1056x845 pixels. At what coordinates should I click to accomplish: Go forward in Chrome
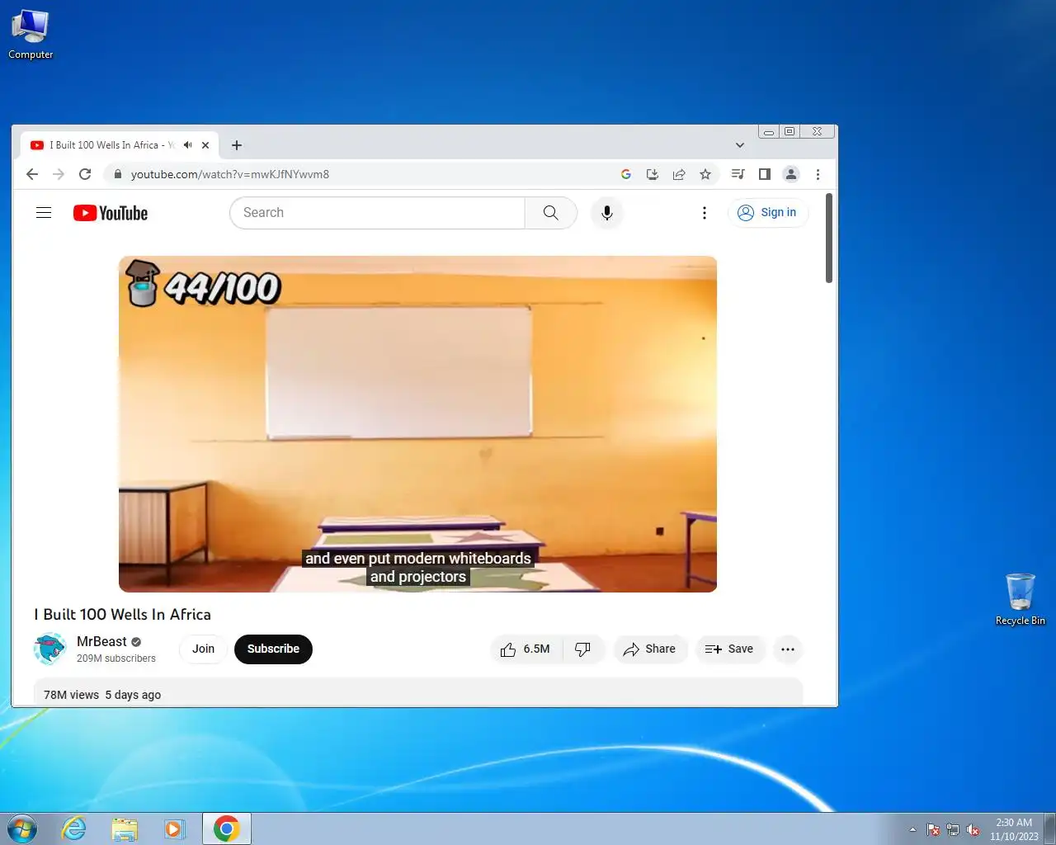tap(59, 174)
